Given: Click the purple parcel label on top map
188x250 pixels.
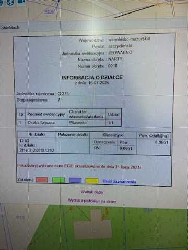Looking at the screenshot, I should pyautogui.click(x=49, y=12).
